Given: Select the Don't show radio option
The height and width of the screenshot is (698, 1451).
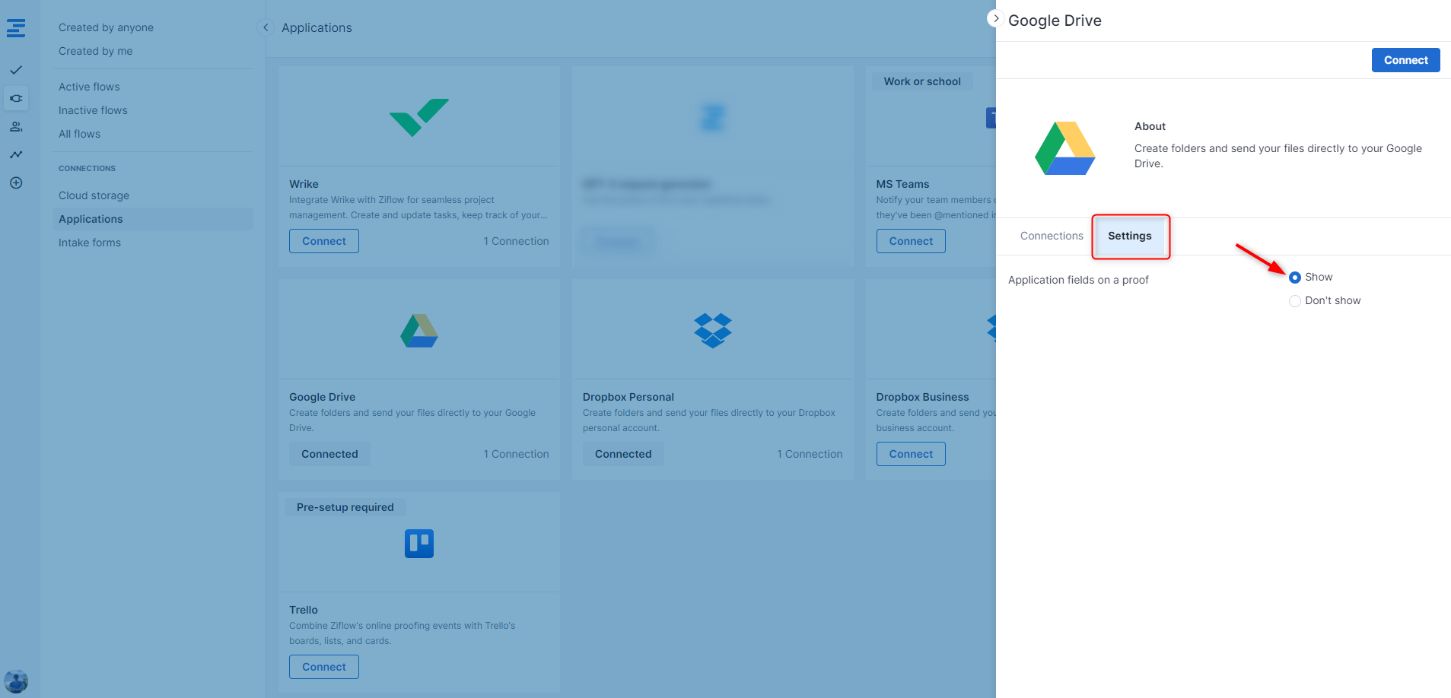Looking at the screenshot, I should pyautogui.click(x=1295, y=301).
